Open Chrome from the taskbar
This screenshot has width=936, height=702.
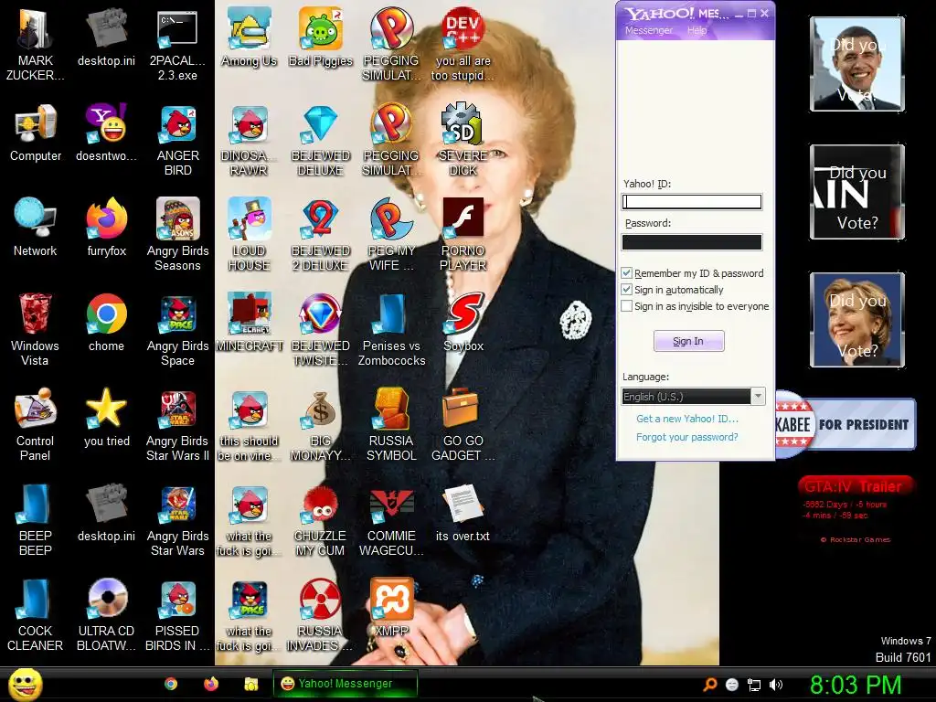click(x=171, y=684)
